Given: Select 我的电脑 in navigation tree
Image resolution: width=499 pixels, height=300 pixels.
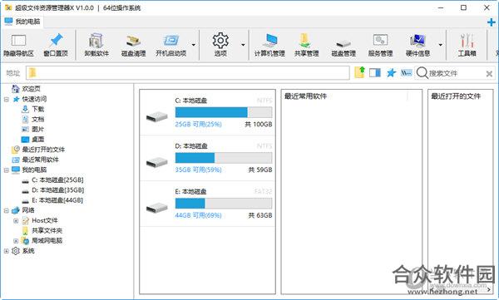Looking at the screenshot, I should (x=34, y=170).
